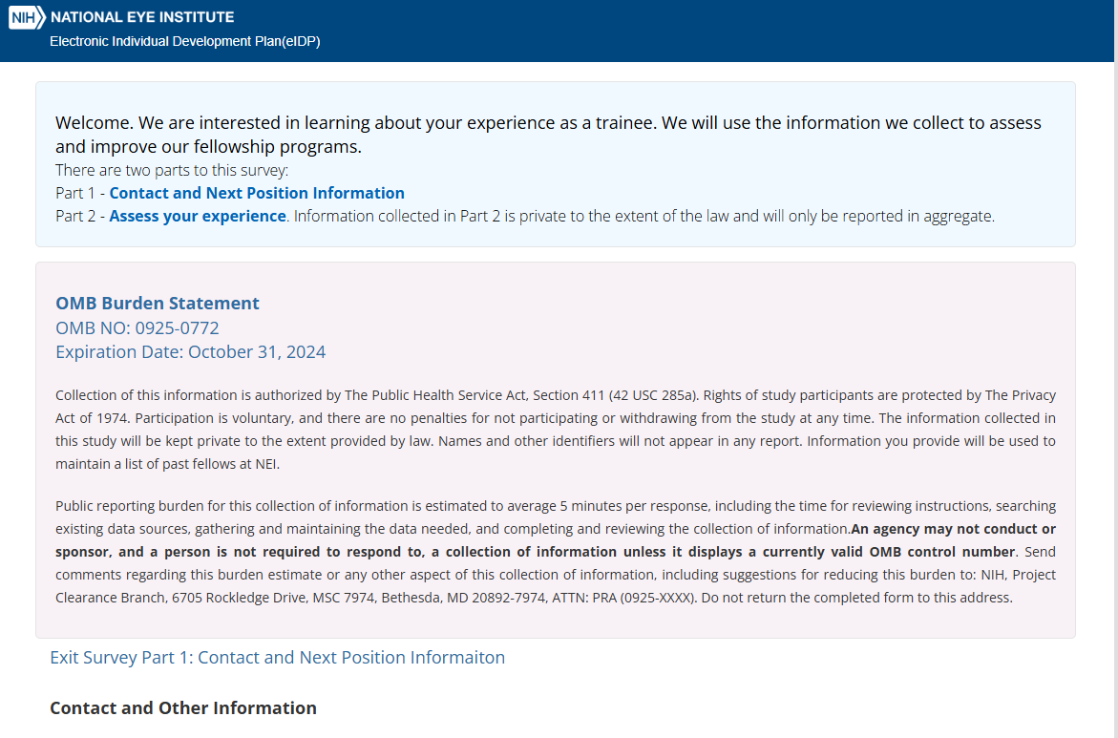1118x738 pixels.
Task: Click the Part 2 aggregate reporting privacy note
Action: pos(644,216)
